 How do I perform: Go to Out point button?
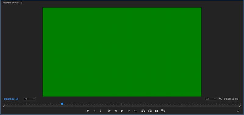[135, 111]
